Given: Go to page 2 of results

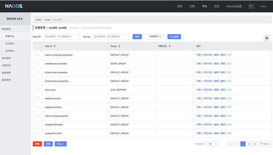Looking at the screenshot, I should click(x=249, y=144).
